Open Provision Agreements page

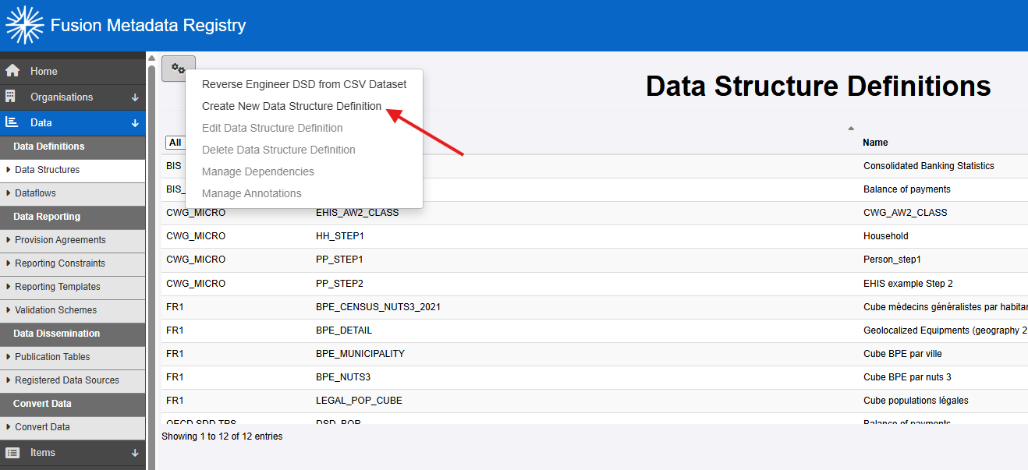click(x=73, y=240)
